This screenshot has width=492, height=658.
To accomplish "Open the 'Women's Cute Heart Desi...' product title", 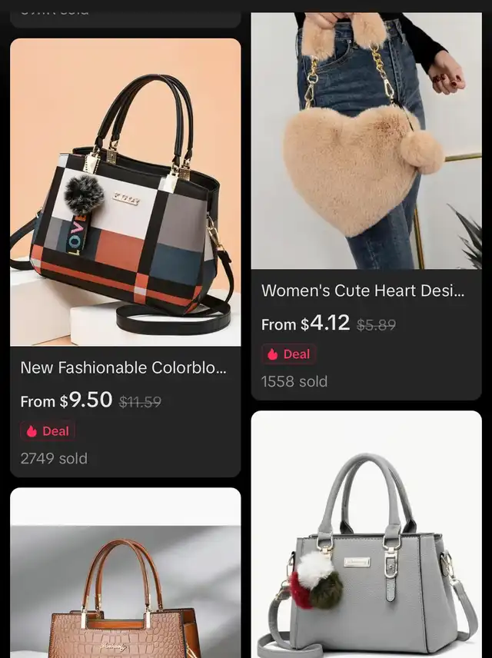I will pos(363,291).
